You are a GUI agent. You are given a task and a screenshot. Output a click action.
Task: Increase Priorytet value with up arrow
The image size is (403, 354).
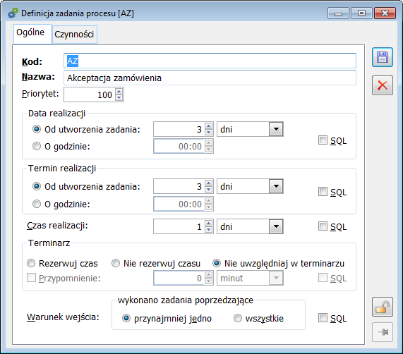(119, 92)
